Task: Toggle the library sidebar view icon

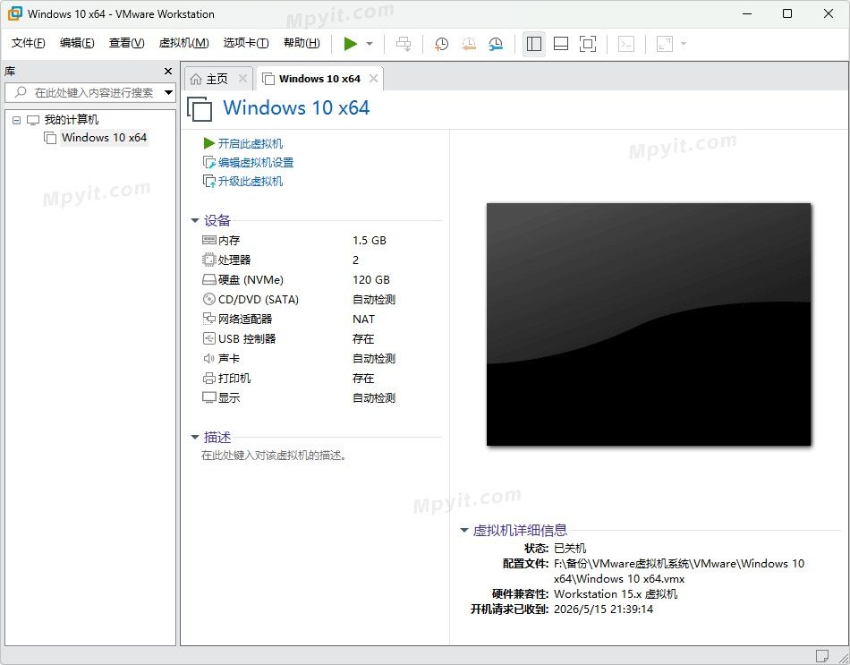Action: [x=534, y=43]
